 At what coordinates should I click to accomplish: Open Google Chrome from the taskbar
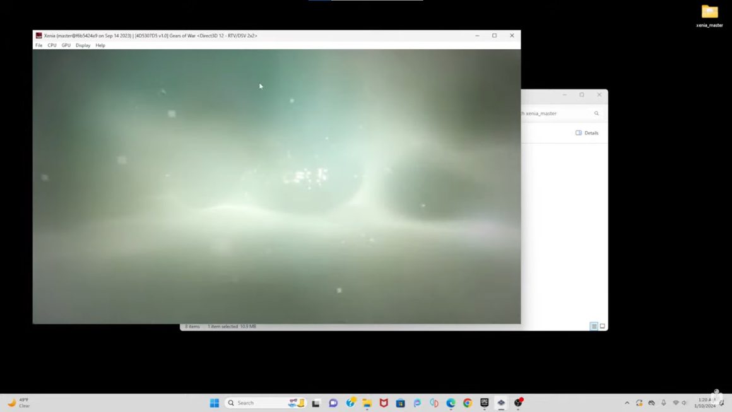click(468, 403)
